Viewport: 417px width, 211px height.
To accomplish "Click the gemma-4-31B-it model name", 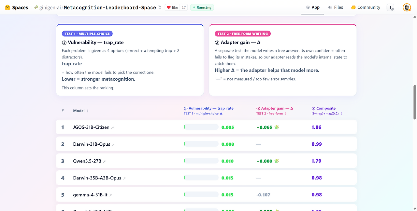I will (x=90, y=195).
